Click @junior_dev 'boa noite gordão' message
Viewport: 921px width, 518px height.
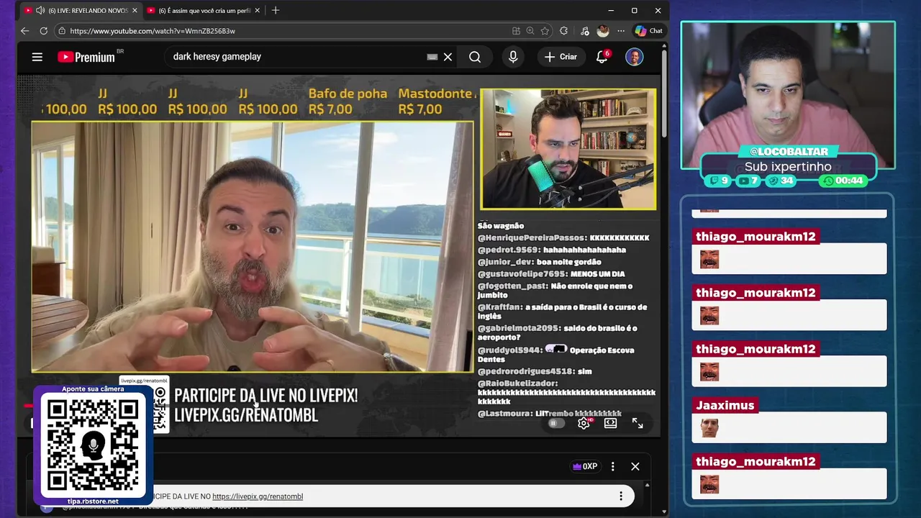click(539, 262)
